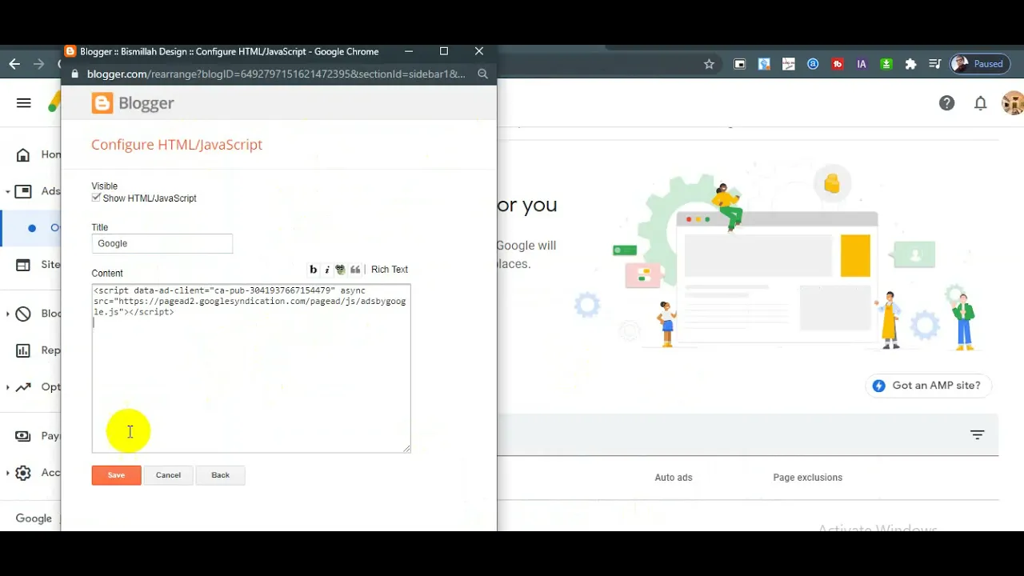Open the AdSense hamburger menu
This screenshot has width=1024, height=576.
24,103
